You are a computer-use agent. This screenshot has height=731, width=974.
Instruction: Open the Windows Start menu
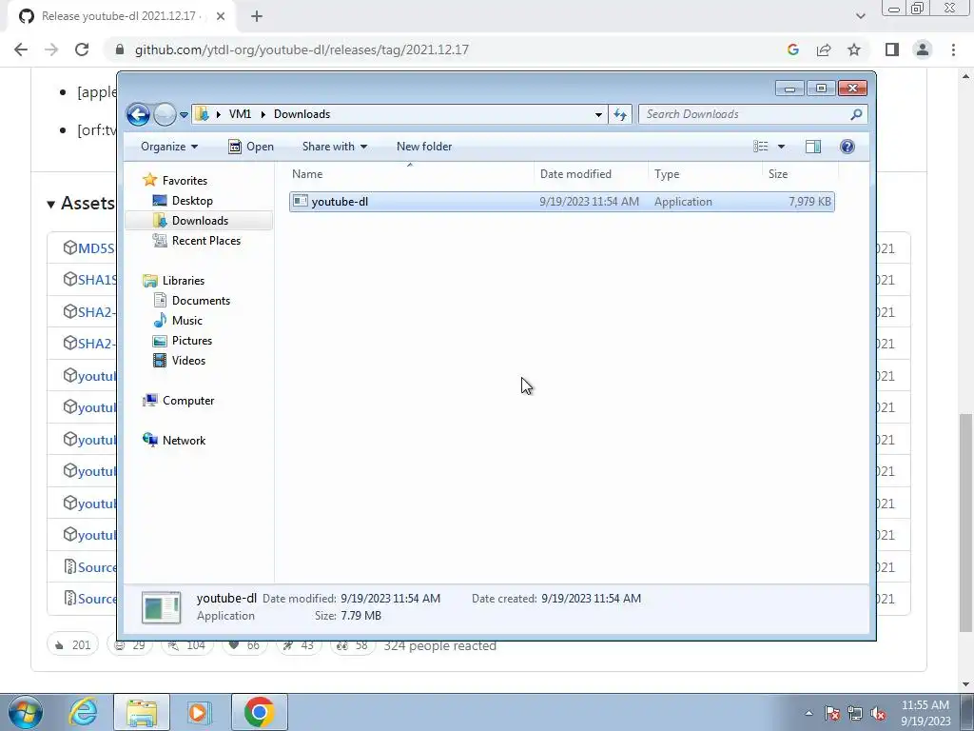25,712
